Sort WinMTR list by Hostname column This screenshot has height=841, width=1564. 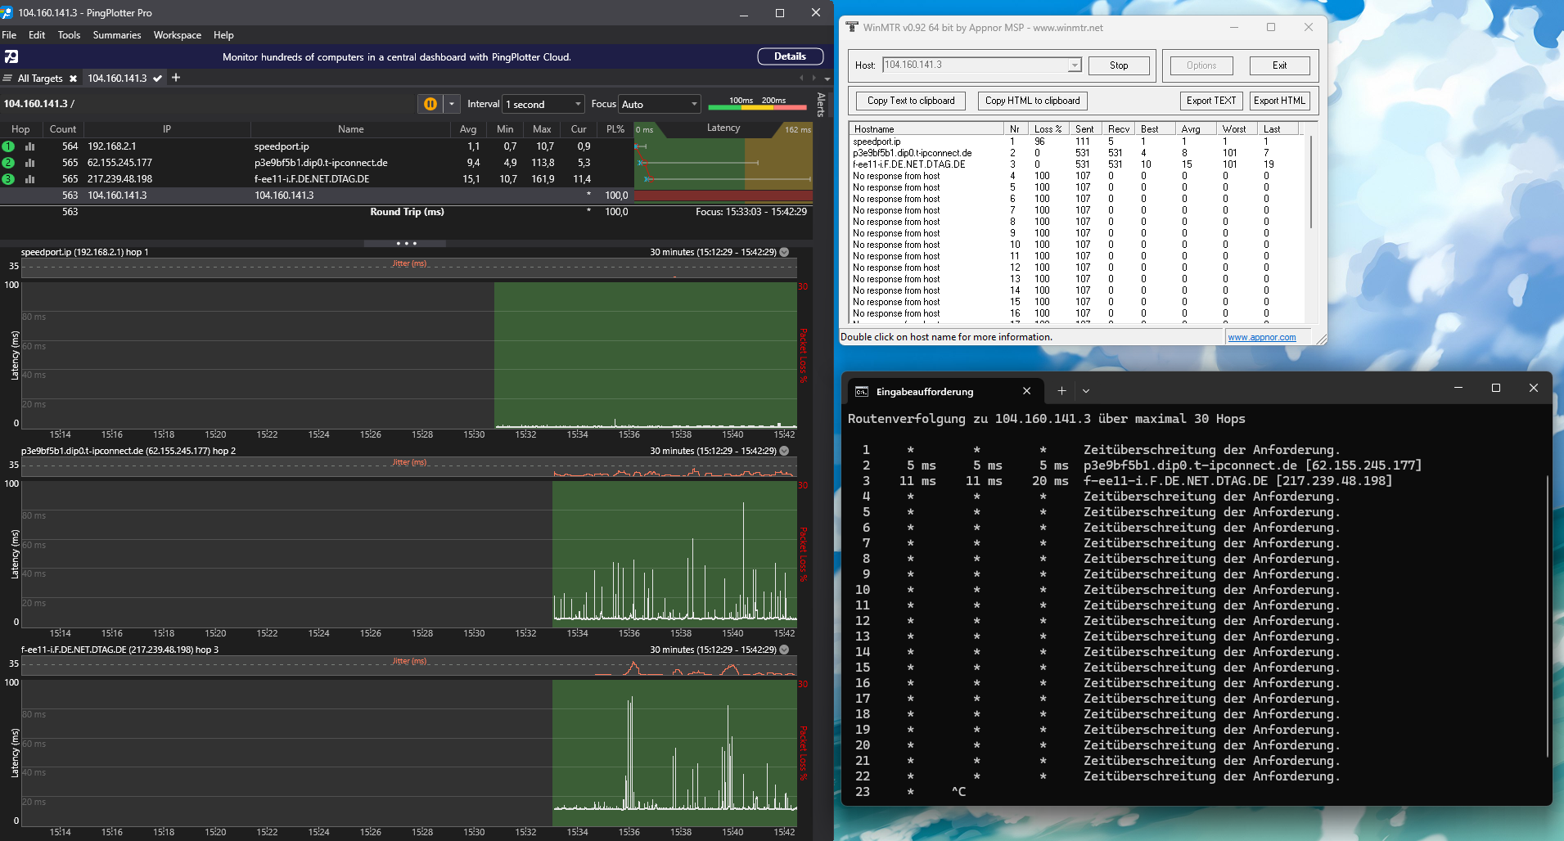pos(926,129)
